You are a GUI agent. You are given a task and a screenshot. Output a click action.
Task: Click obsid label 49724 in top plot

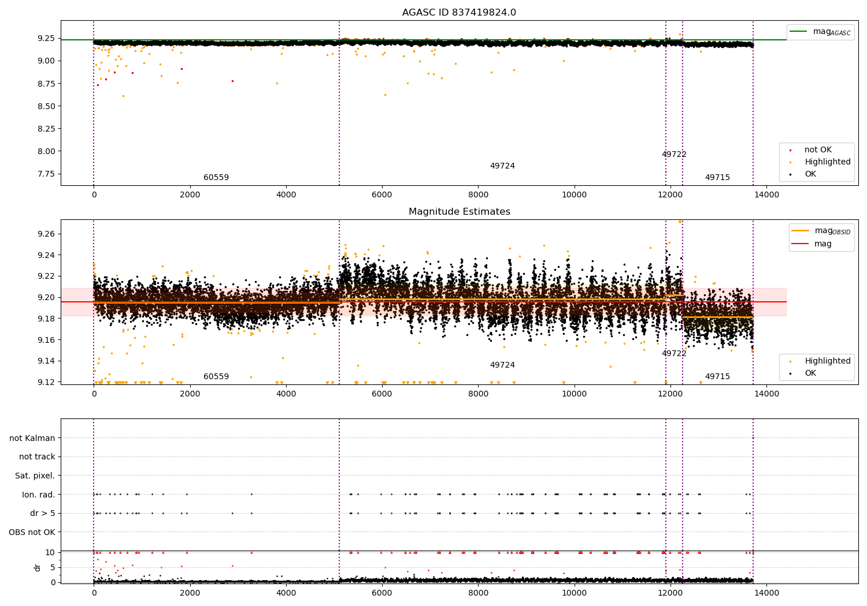point(502,166)
